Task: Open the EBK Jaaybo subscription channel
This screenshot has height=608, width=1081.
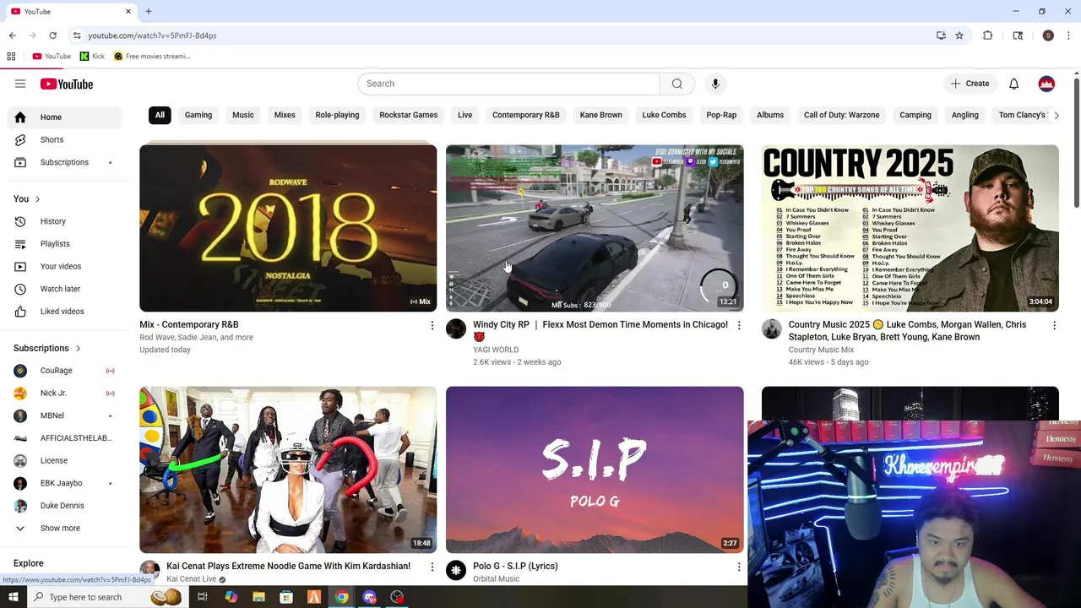Action: click(x=64, y=483)
